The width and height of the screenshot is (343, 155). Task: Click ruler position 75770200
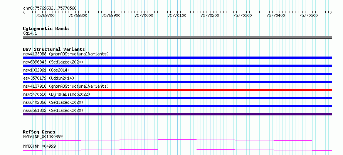click(210, 15)
